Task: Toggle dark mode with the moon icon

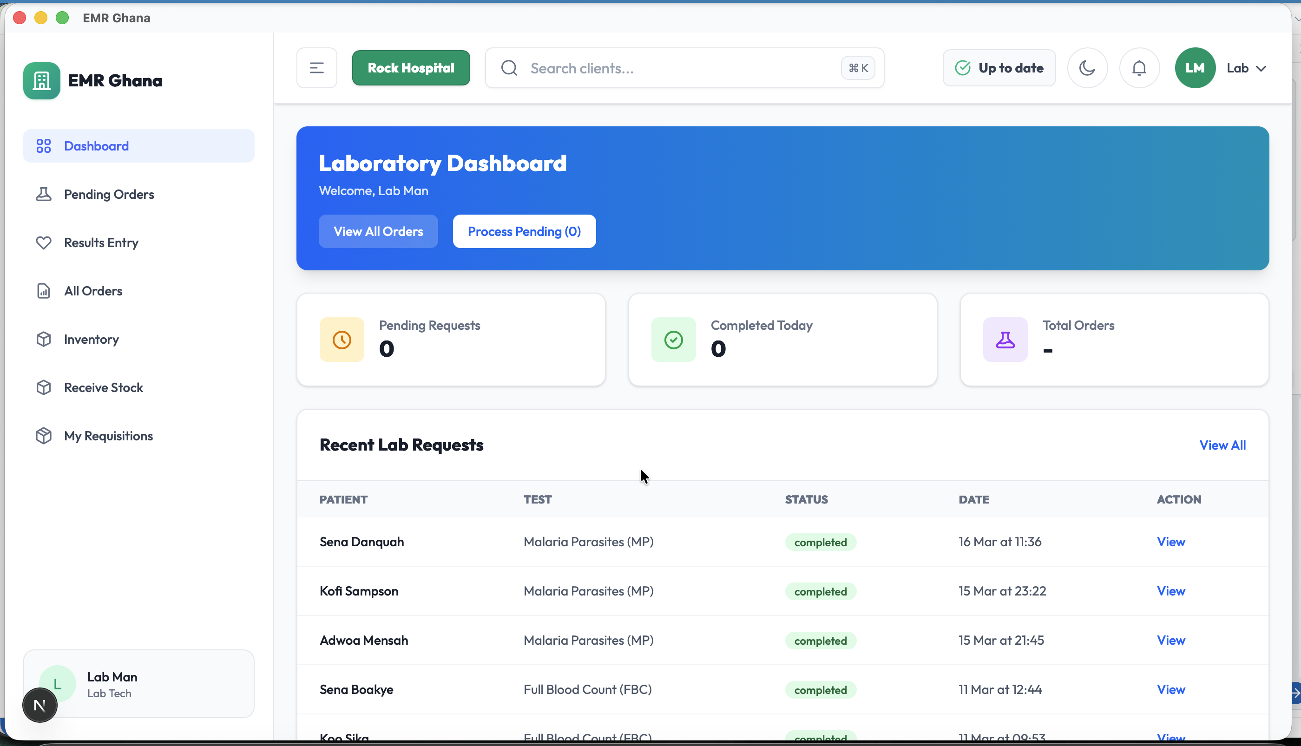Action: (1087, 67)
